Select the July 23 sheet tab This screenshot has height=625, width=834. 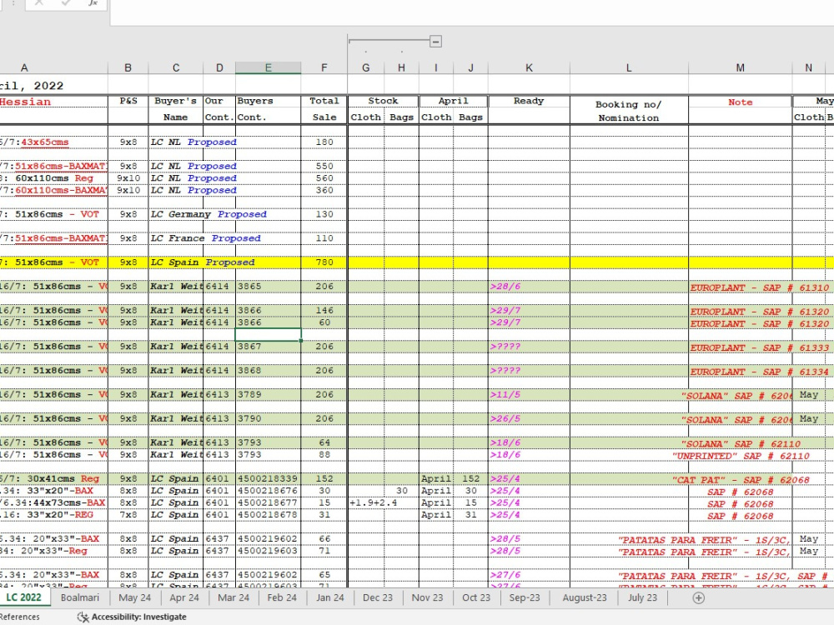[x=642, y=597]
